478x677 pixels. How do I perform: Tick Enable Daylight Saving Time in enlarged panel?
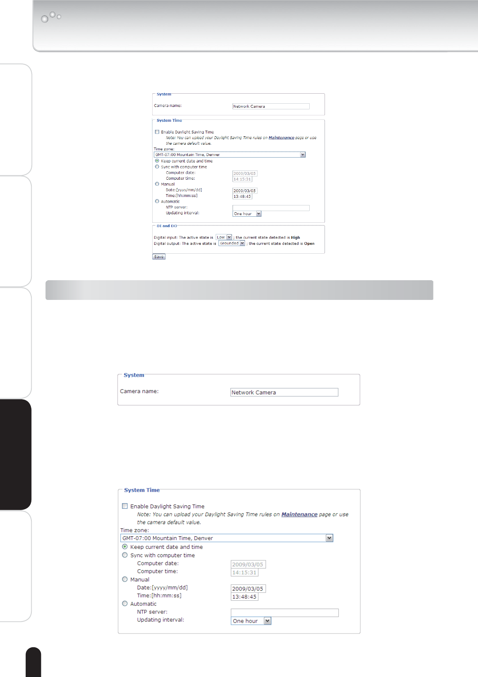click(x=125, y=506)
